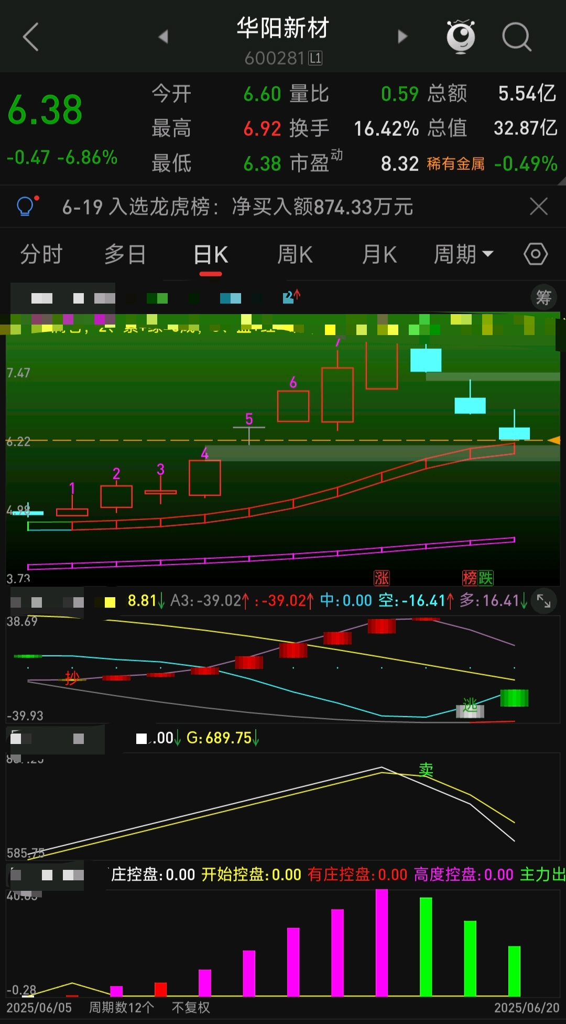Switch to 月K tab
566x1024 pixels.
(x=379, y=255)
